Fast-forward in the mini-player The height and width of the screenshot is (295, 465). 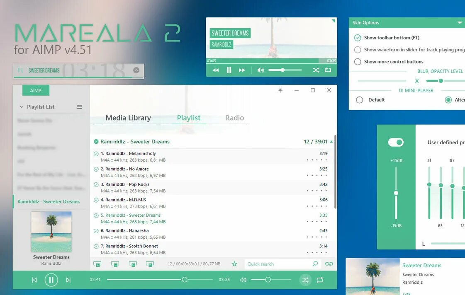[x=242, y=70]
